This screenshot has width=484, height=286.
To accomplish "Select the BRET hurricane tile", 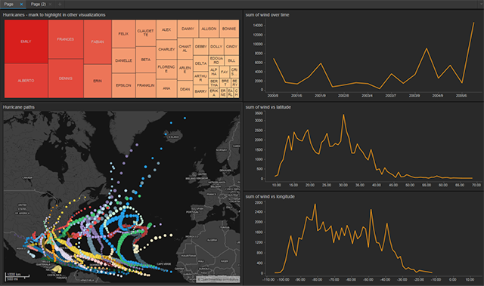I will pyautogui.click(x=225, y=83).
